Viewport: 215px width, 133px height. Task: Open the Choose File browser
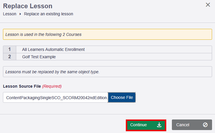pyautogui.click(x=122, y=97)
